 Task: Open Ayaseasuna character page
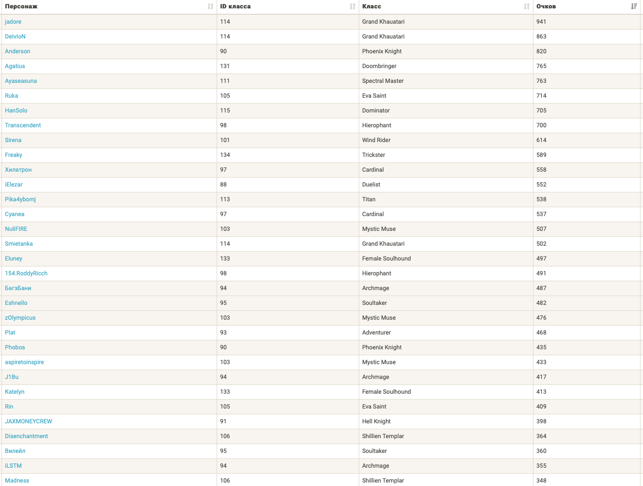21,81
